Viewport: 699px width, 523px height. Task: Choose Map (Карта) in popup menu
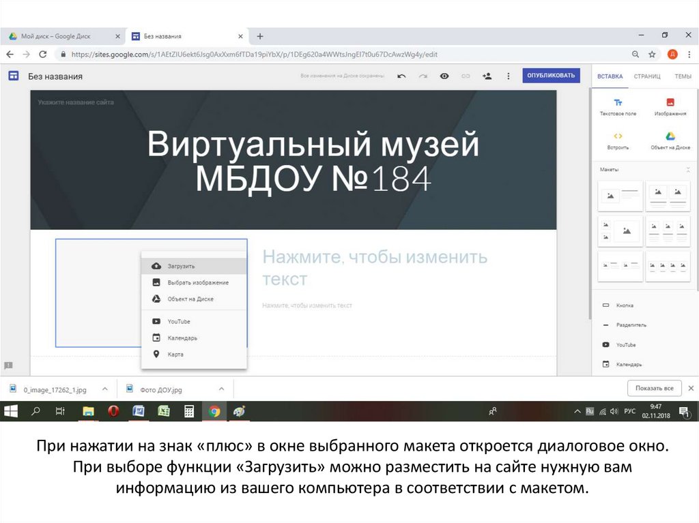point(194,354)
